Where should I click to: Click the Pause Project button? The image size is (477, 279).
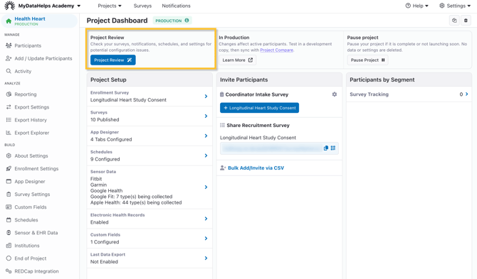(367, 60)
